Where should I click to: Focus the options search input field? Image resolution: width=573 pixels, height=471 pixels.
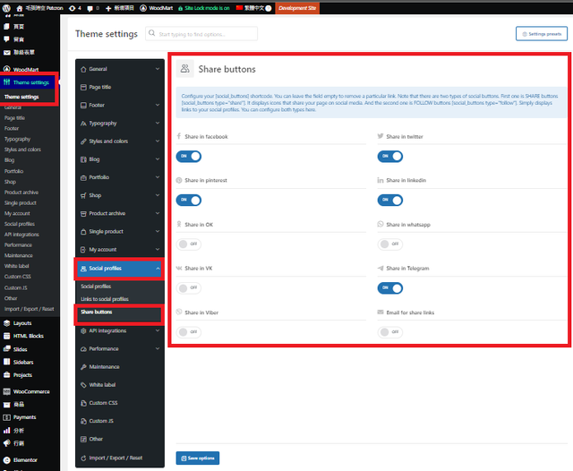coord(201,34)
